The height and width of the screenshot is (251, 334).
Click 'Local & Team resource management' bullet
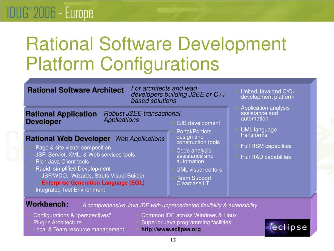click(x=79, y=229)
